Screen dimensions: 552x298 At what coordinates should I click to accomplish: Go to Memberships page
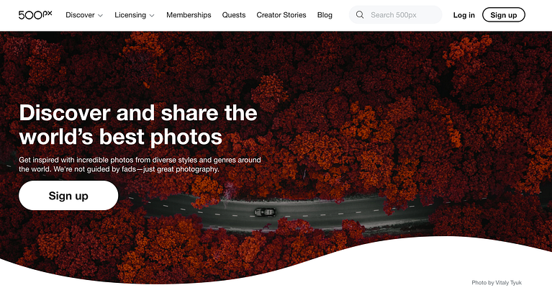coord(189,15)
